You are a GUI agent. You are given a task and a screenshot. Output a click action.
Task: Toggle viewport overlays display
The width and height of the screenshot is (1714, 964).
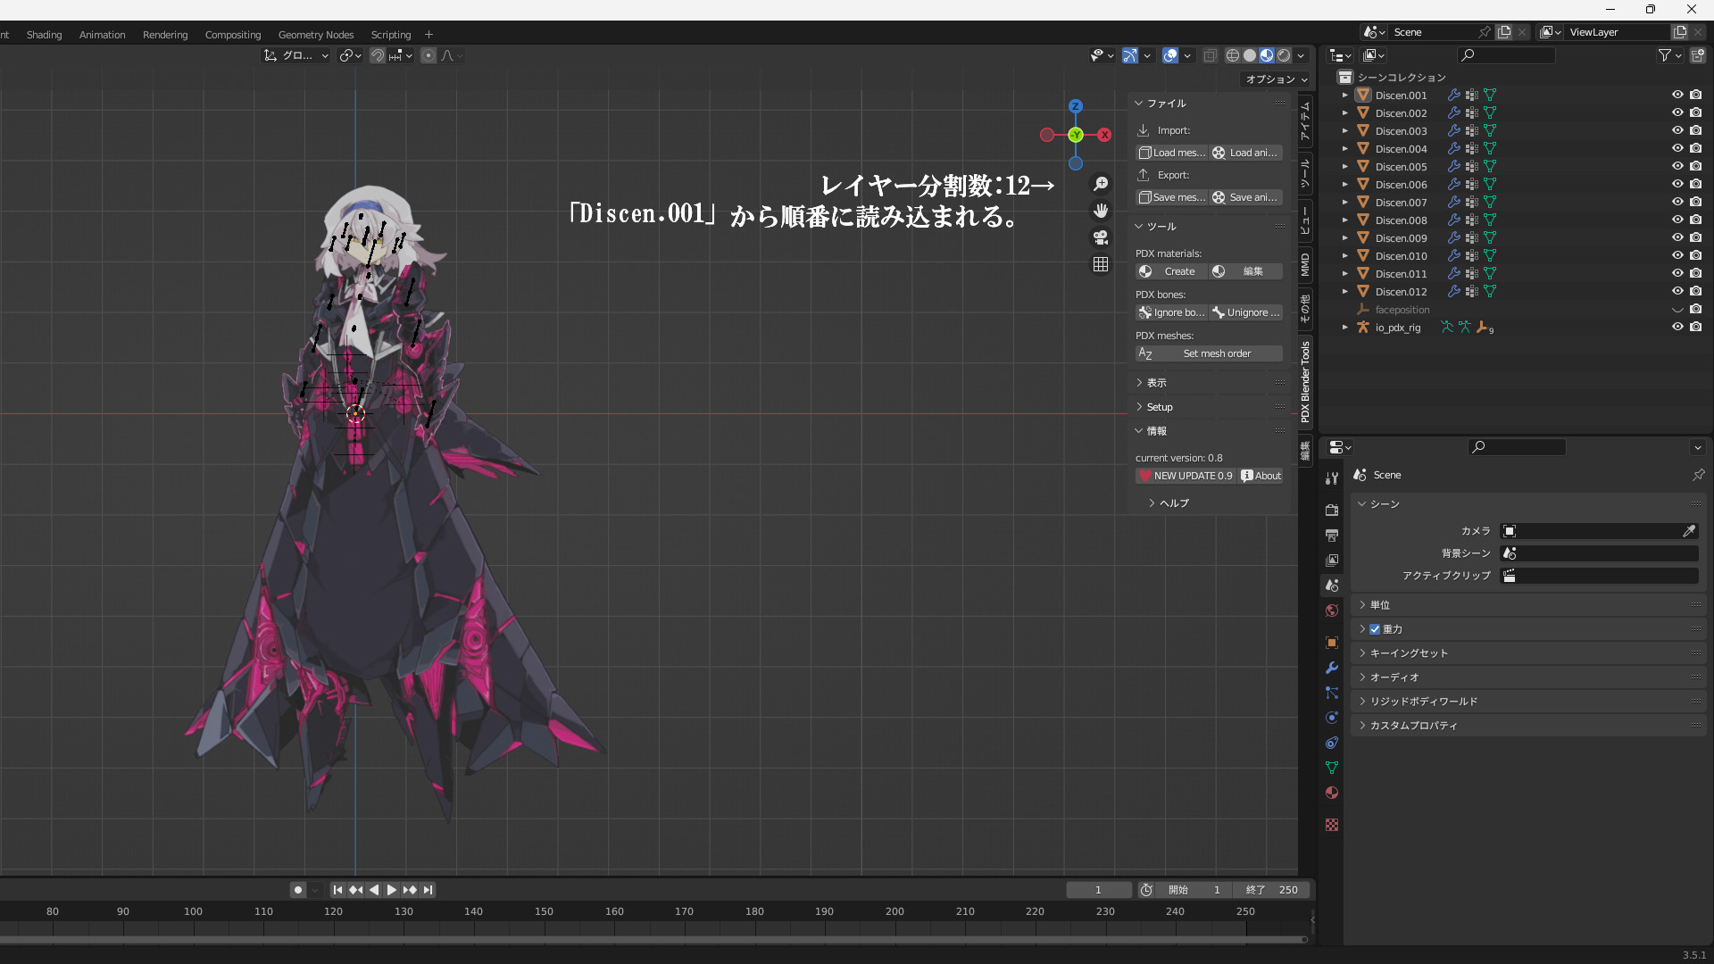1170,55
